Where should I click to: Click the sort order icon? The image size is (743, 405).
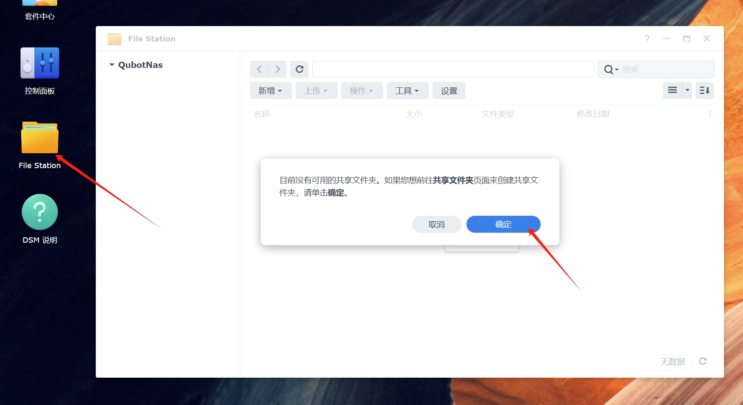[x=704, y=90]
